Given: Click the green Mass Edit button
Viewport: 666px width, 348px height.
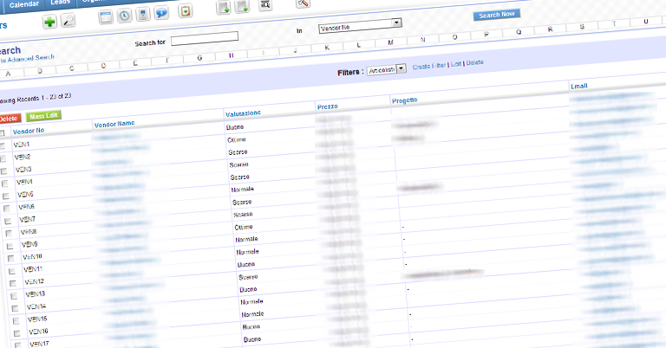Looking at the screenshot, I should pos(43,116).
